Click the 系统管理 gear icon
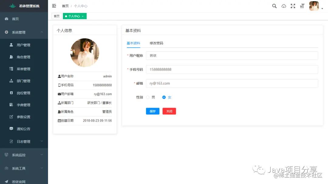This screenshot has height=184, width=328. point(6,32)
